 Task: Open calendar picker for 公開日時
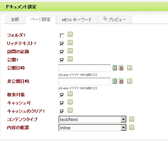pos(115,68)
